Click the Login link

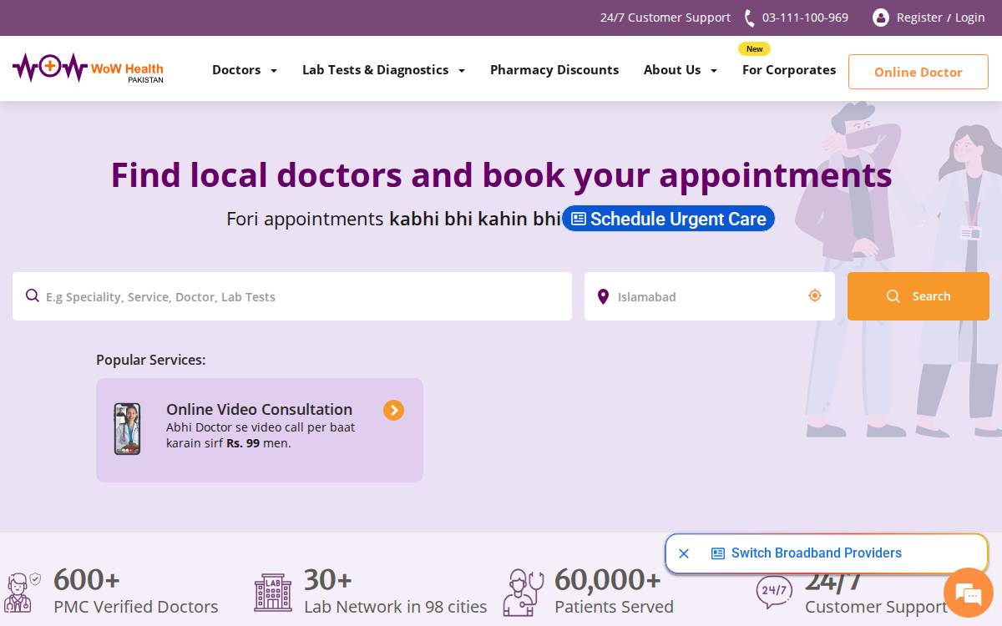(970, 18)
